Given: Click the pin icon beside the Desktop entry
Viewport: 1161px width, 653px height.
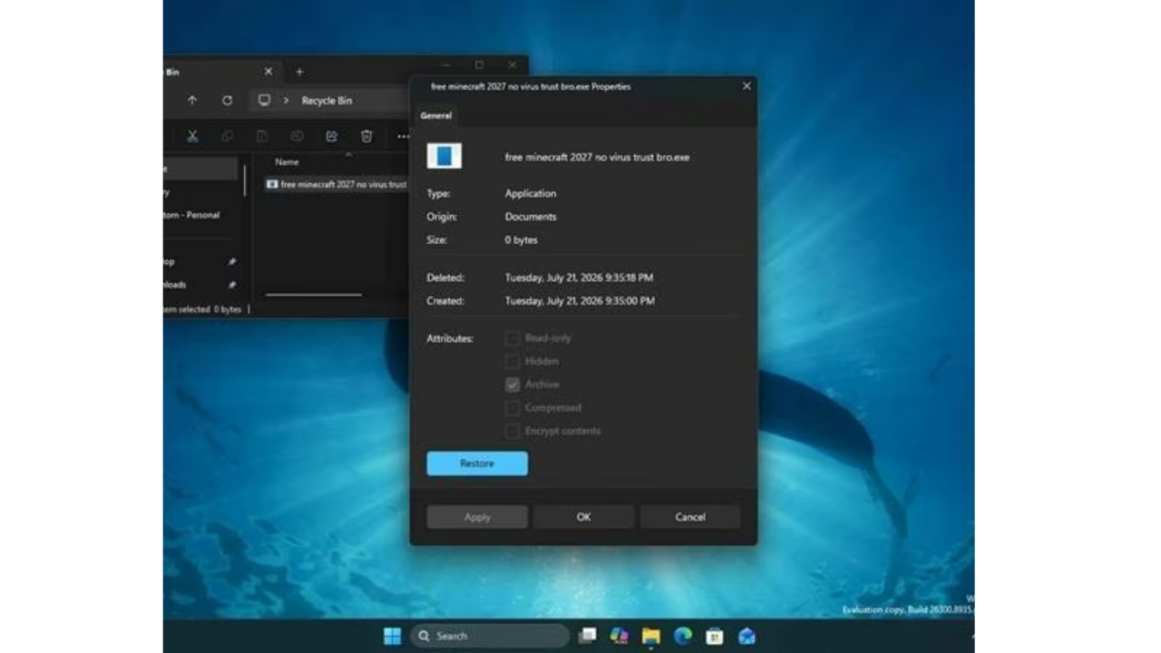Looking at the screenshot, I should click(x=232, y=261).
